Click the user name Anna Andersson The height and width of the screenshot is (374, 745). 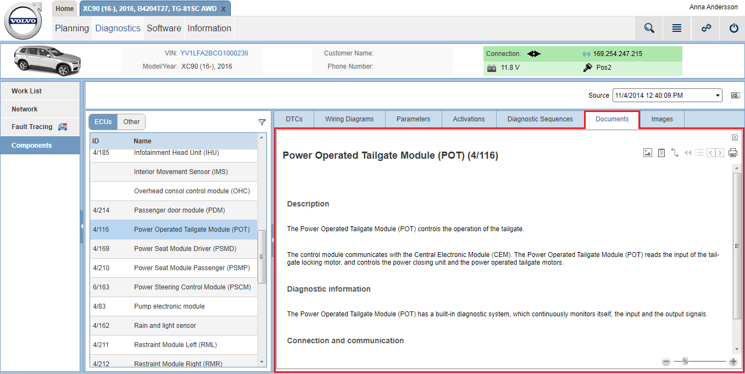714,7
